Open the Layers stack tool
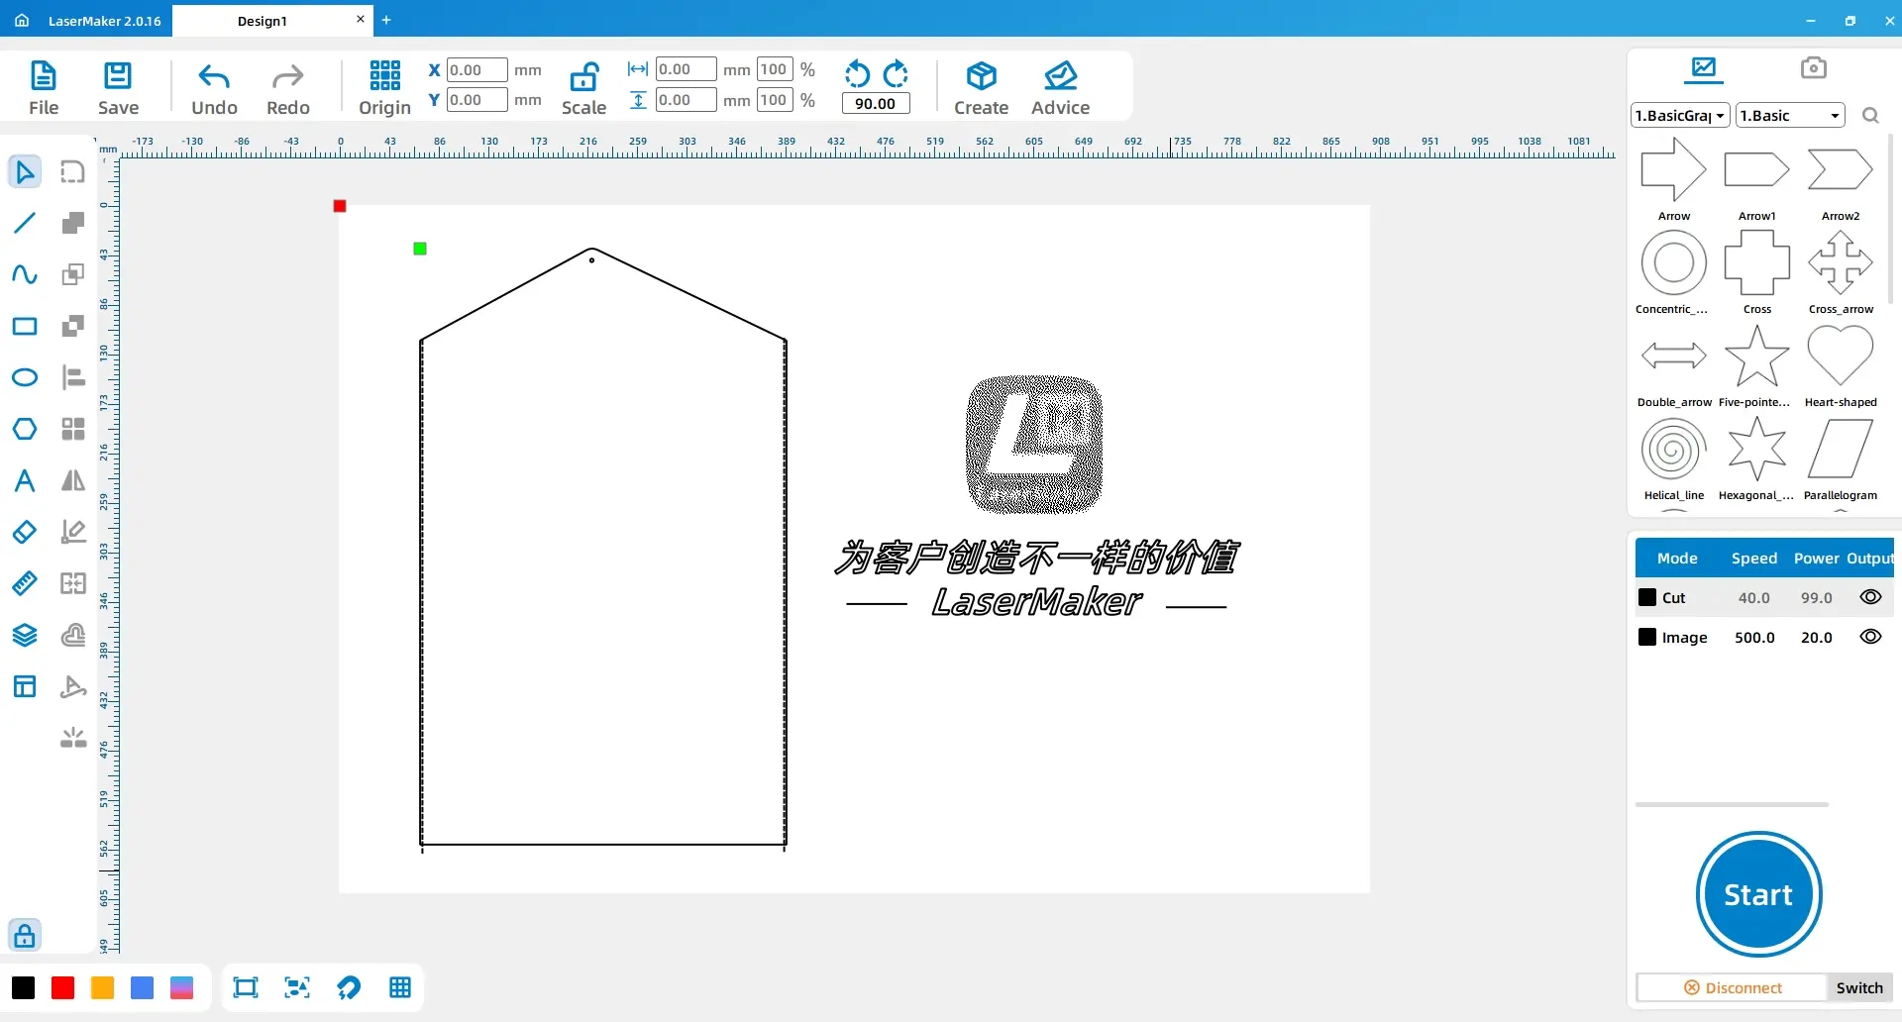1902x1022 pixels. 25,635
